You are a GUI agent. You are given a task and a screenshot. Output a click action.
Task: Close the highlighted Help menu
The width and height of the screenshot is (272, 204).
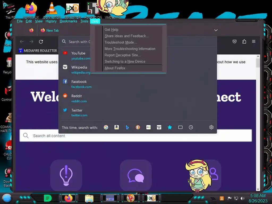(95, 21)
